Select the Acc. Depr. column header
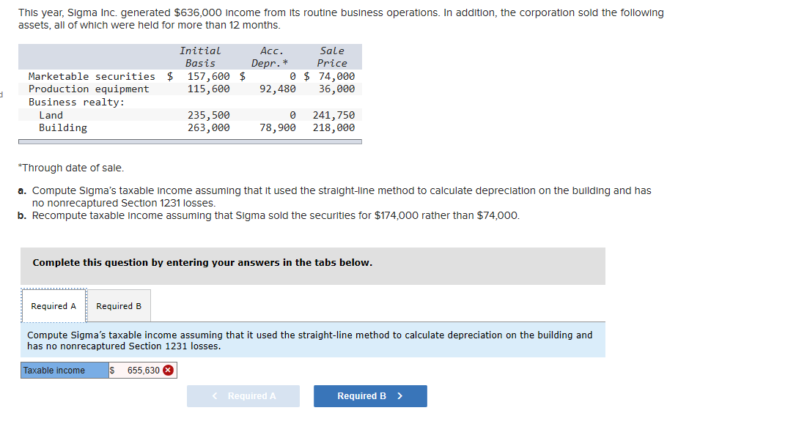Image resolution: width=785 pixels, height=435 pixels. (x=270, y=56)
